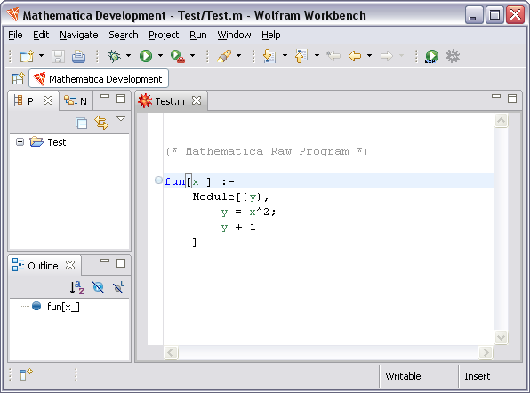Expand the Test project folder
The height and width of the screenshot is (393, 530).
click(x=20, y=142)
